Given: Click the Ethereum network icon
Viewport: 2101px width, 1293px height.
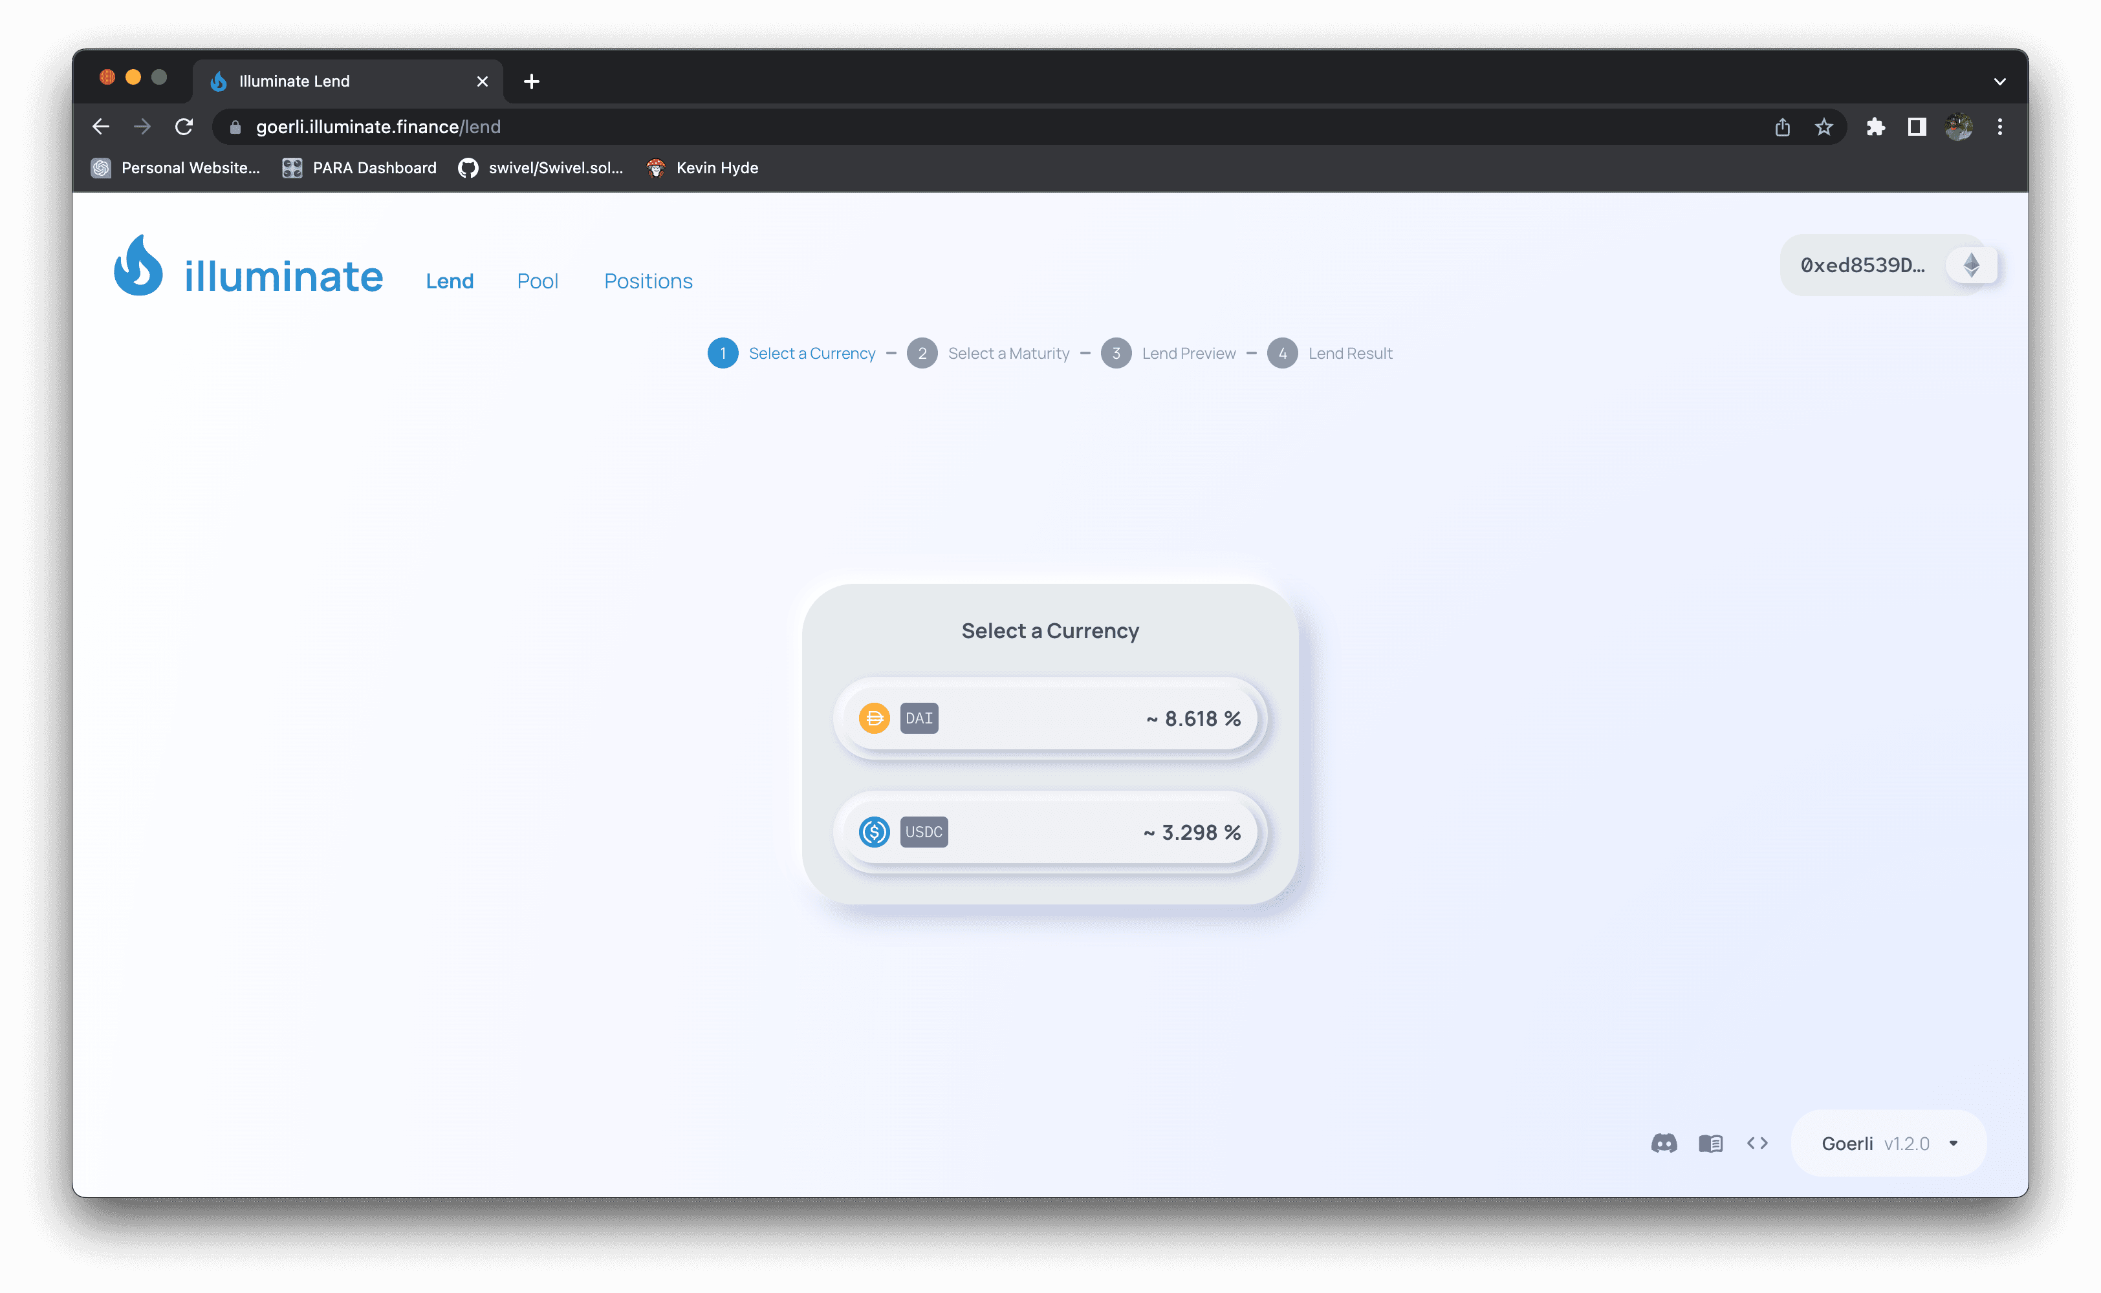Looking at the screenshot, I should click(1971, 265).
